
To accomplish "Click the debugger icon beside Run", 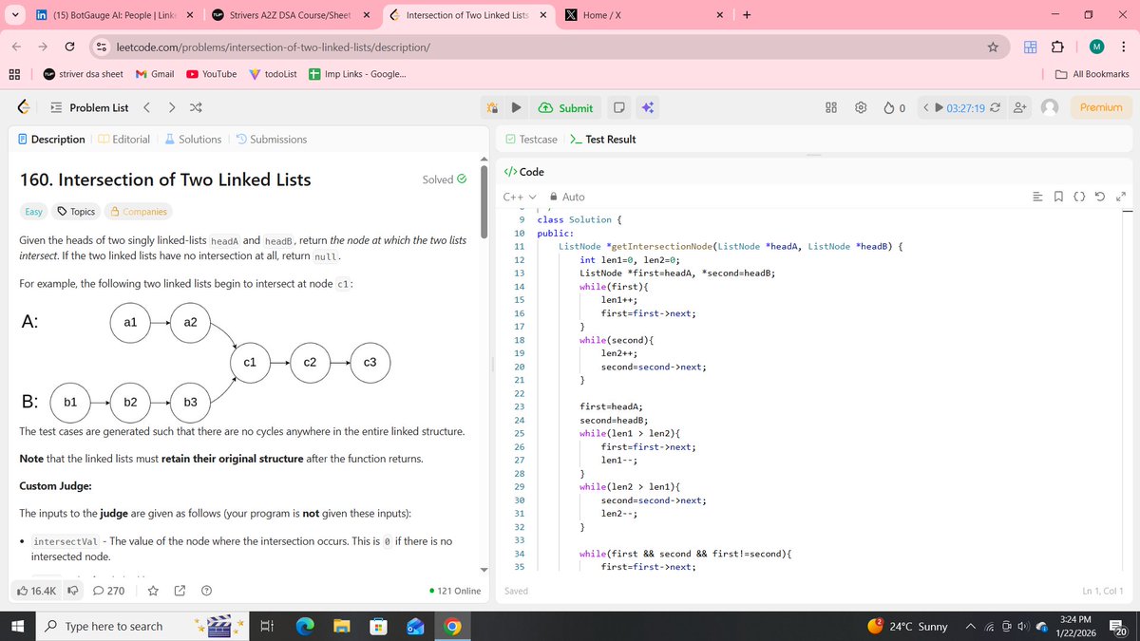I will point(492,108).
